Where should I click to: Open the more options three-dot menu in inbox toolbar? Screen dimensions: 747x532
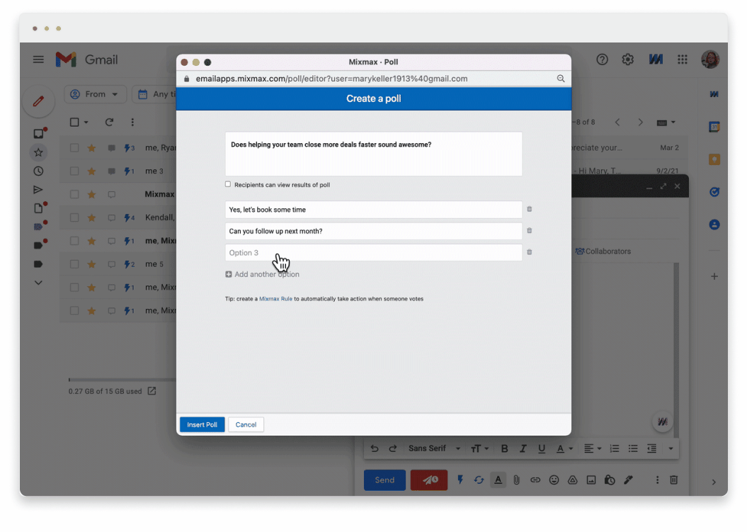click(132, 122)
